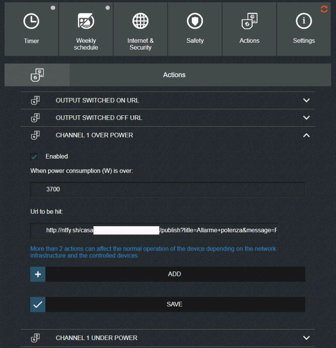Click the Url to be hit input field
The image size is (336, 348).
tap(154, 231)
